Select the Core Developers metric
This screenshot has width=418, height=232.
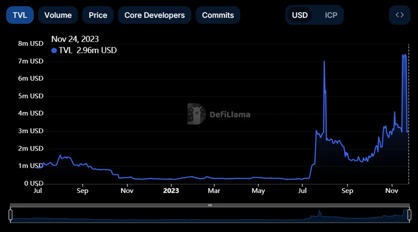155,15
